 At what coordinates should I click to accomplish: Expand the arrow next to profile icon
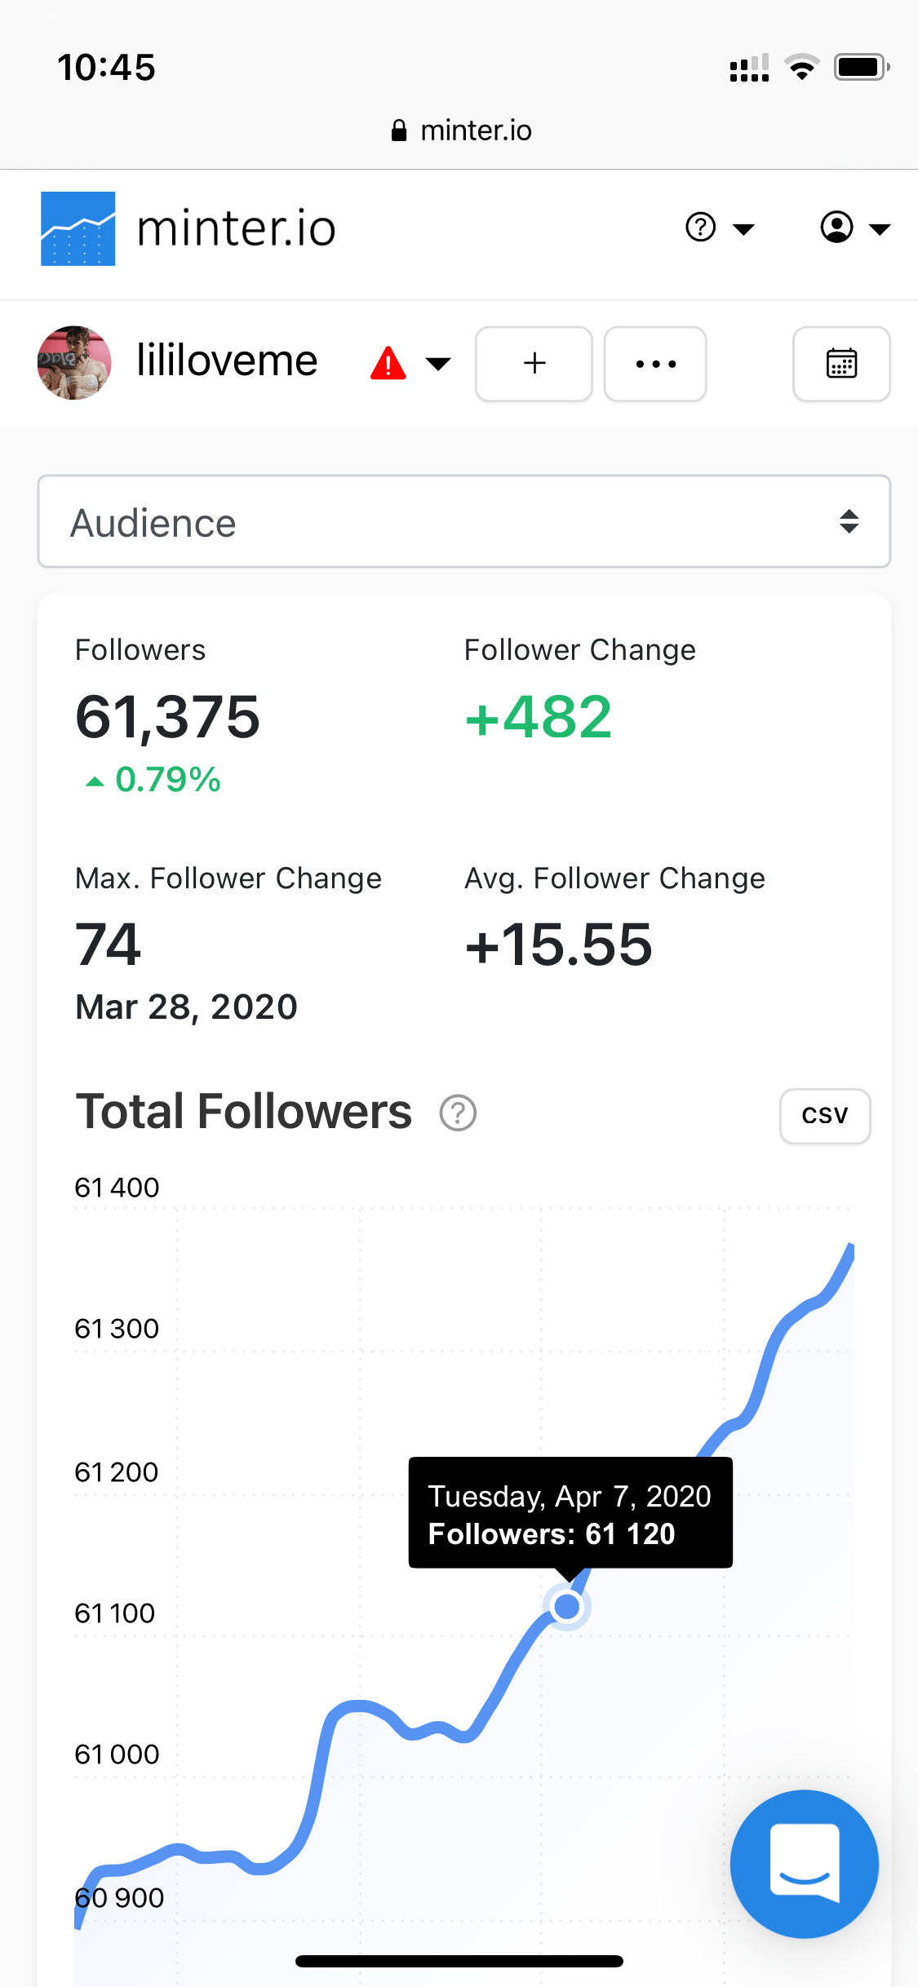pos(879,229)
